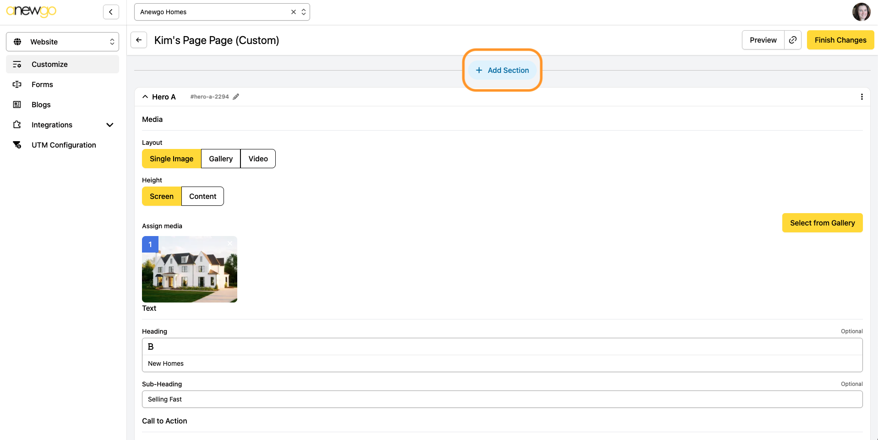
Task: Open UTM Configuration in the sidebar
Action: pos(62,145)
